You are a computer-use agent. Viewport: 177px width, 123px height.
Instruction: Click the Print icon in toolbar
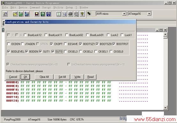click(x=70, y=14)
